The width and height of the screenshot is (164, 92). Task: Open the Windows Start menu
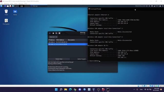click(56, 89)
